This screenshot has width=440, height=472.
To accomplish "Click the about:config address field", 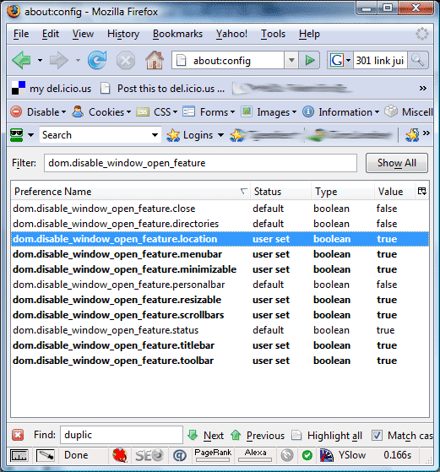I will (x=228, y=61).
